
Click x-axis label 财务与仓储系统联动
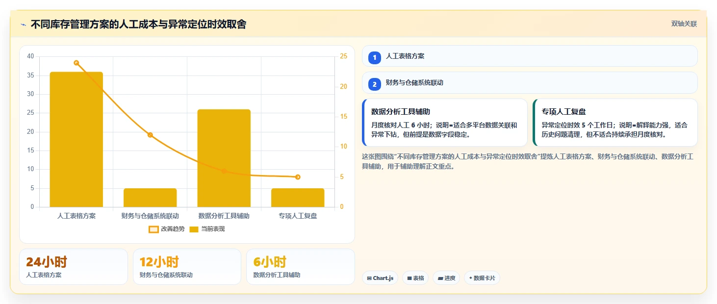coord(150,216)
